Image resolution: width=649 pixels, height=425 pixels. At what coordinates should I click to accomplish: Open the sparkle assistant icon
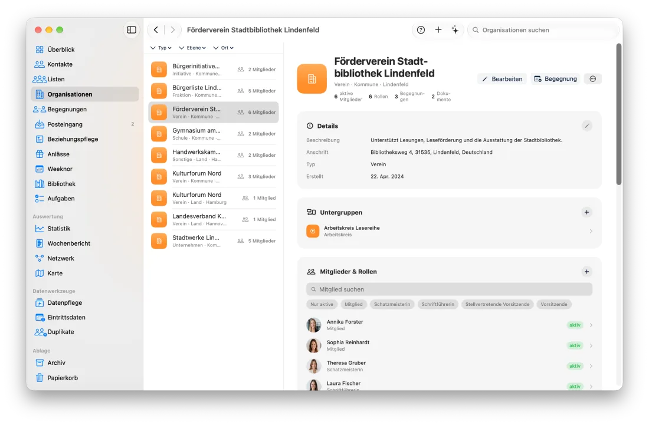click(455, 29)
